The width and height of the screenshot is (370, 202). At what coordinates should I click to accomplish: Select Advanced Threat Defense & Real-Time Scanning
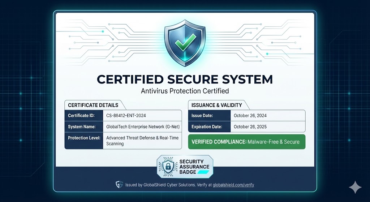coord(142,141)
